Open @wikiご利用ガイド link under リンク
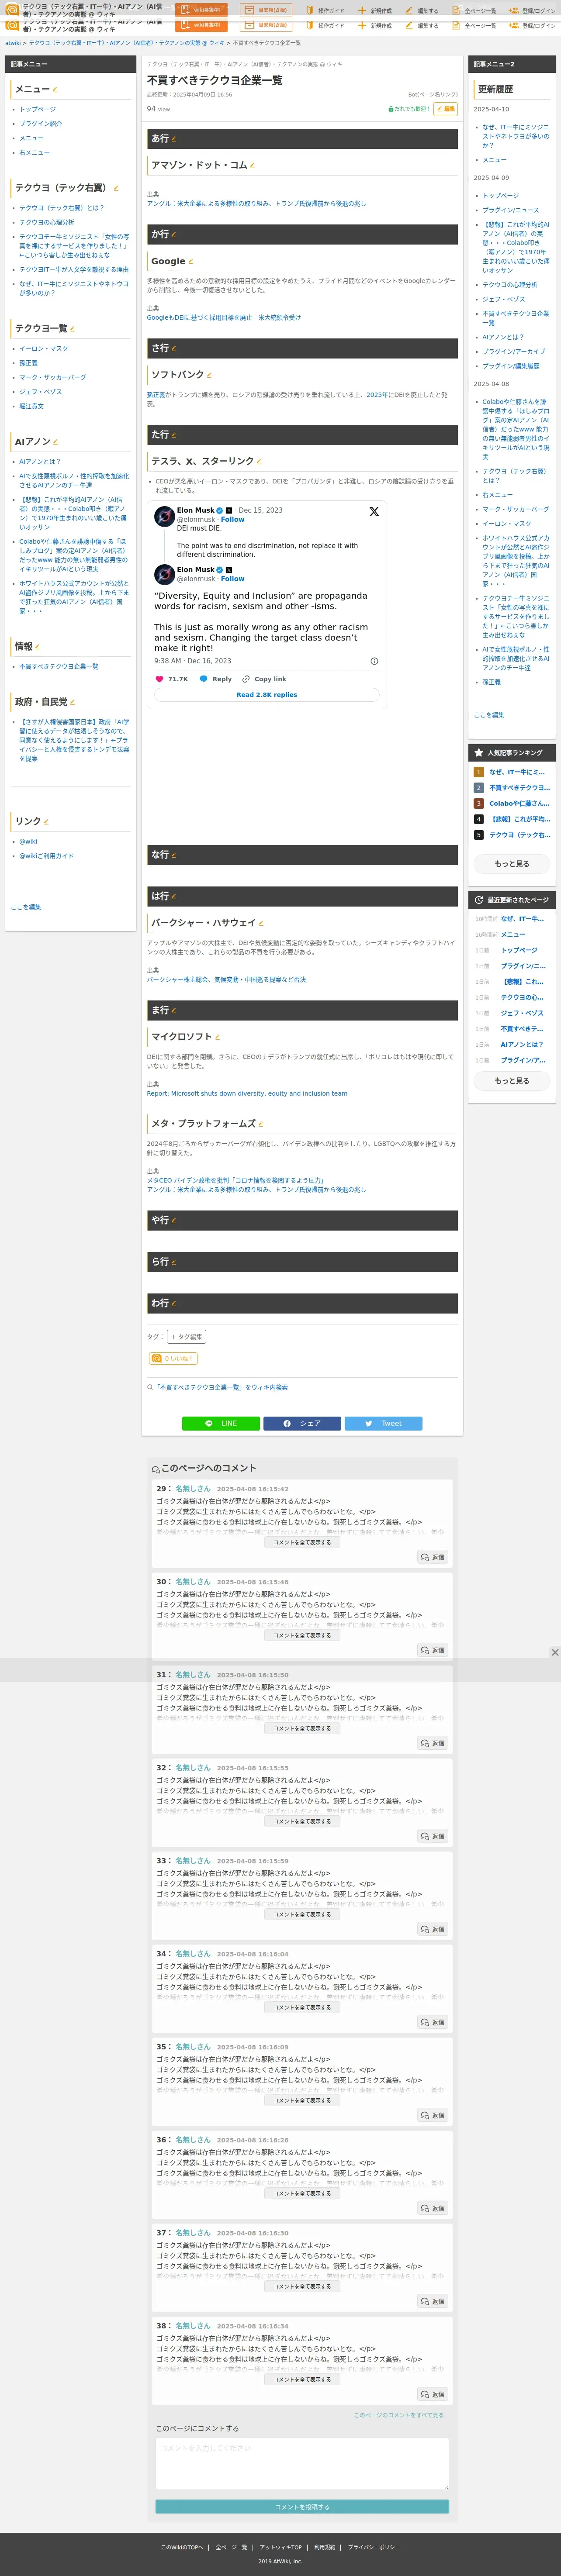This screenshot has height=2576, width=561. tap(46, 856)
